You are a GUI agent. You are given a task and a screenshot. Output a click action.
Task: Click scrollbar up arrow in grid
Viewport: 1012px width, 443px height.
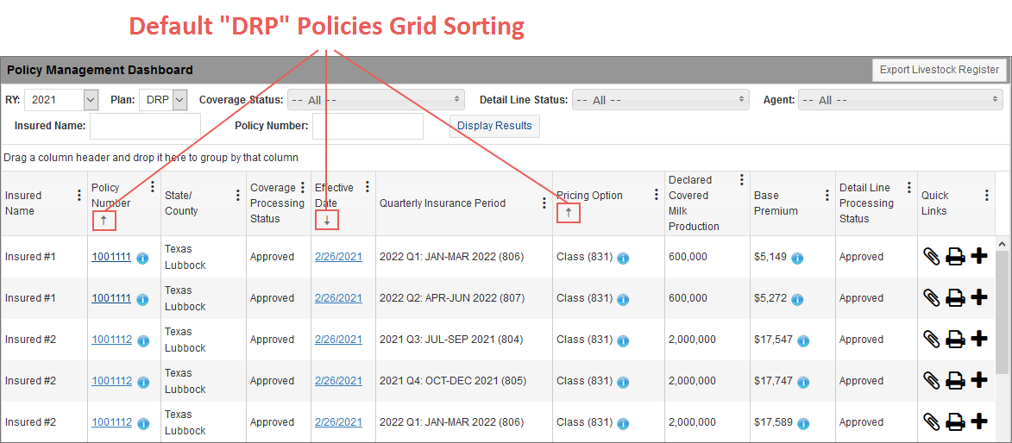pyautogui.click(x=1001, y=244)
